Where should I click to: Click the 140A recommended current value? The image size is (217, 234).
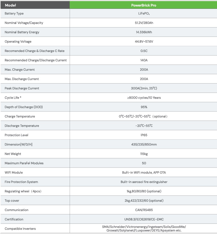coord(144,60)
